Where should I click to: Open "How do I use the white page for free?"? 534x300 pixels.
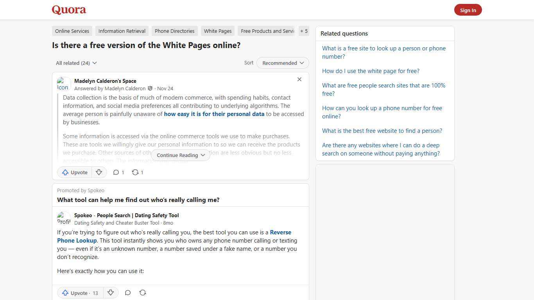(x=371, y=71)
